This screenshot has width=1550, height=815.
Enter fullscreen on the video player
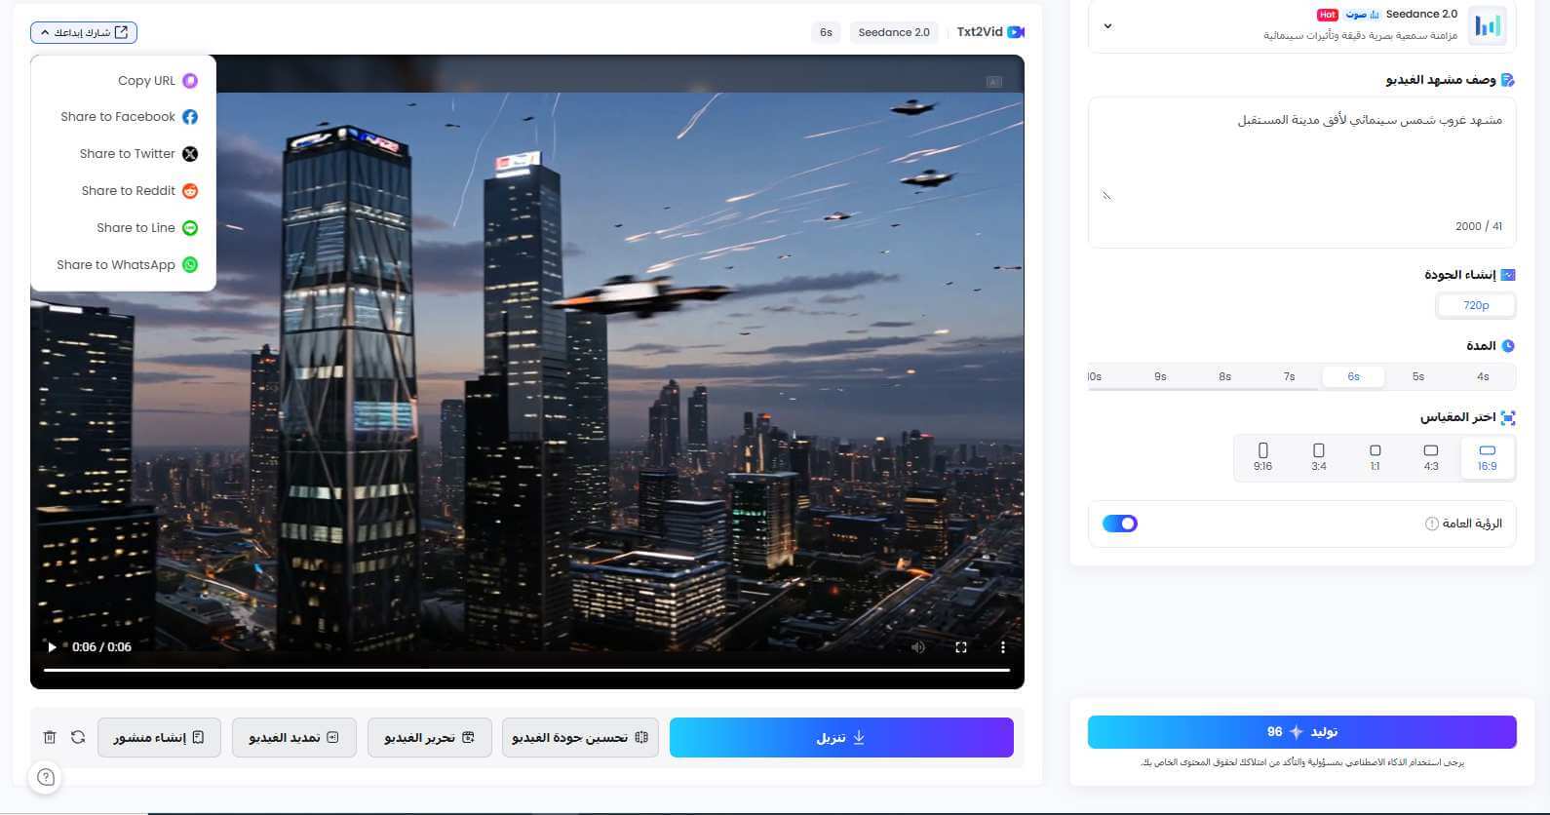click(960, 647)
